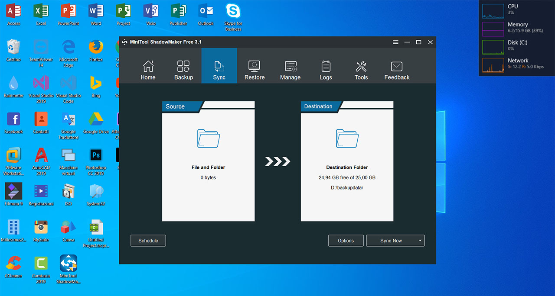Open ShadowMaker hamburger menu in title bar
This screenshot has height=296, width=555.
pos(395,42)
